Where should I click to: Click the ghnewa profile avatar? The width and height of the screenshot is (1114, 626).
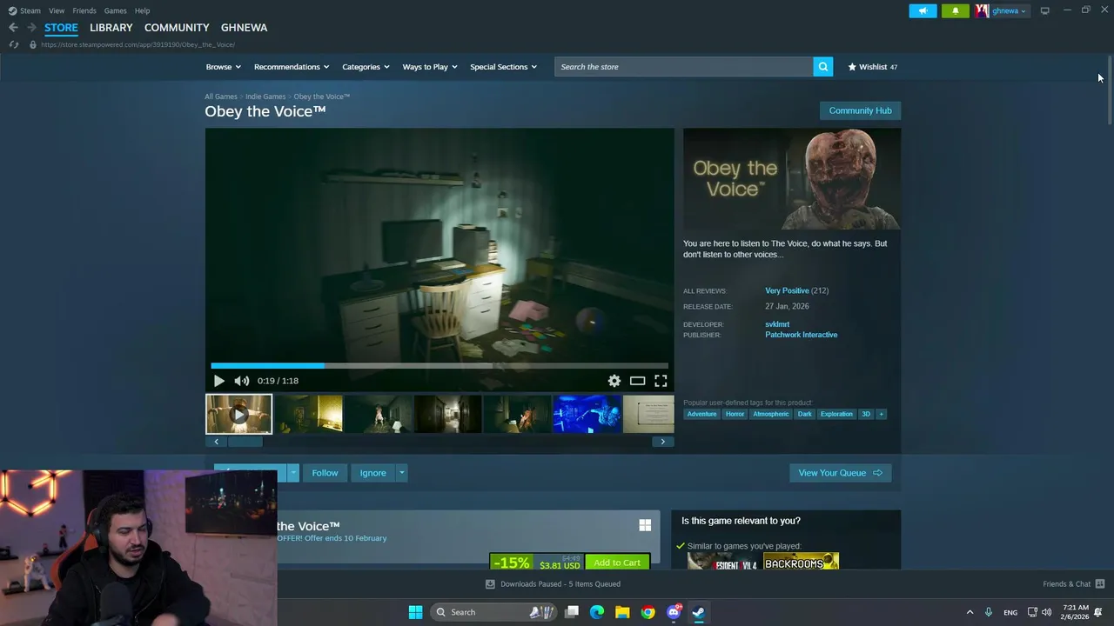pos(982,10)
